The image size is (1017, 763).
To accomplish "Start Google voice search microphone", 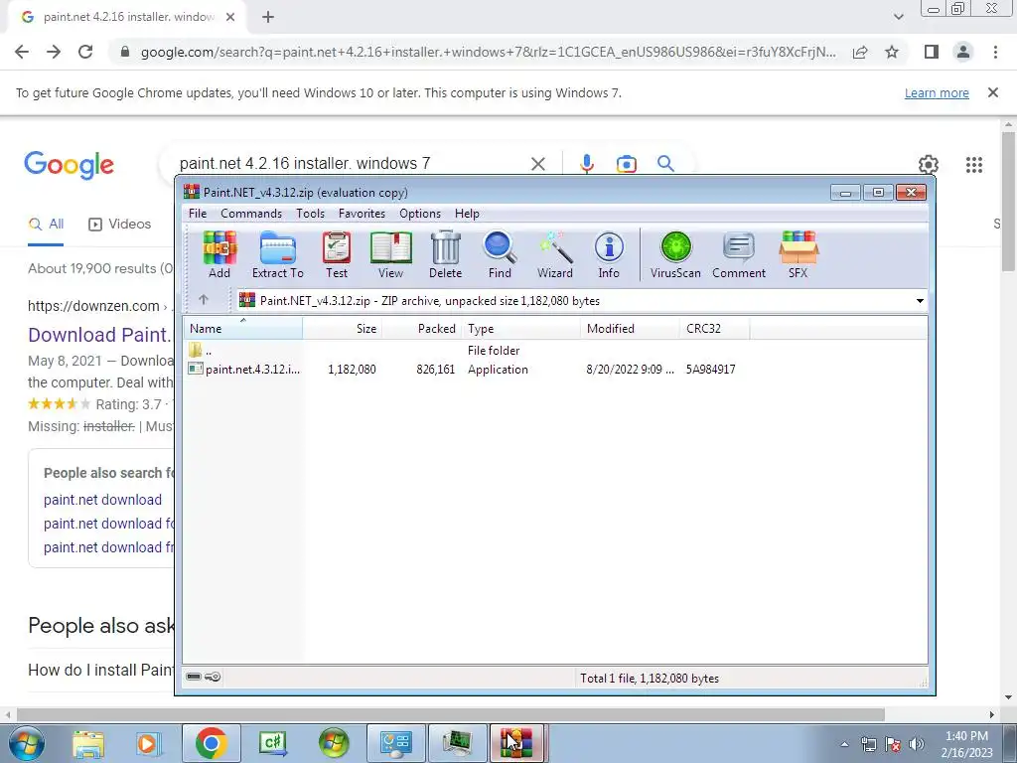I will click(x=586, y=164).
